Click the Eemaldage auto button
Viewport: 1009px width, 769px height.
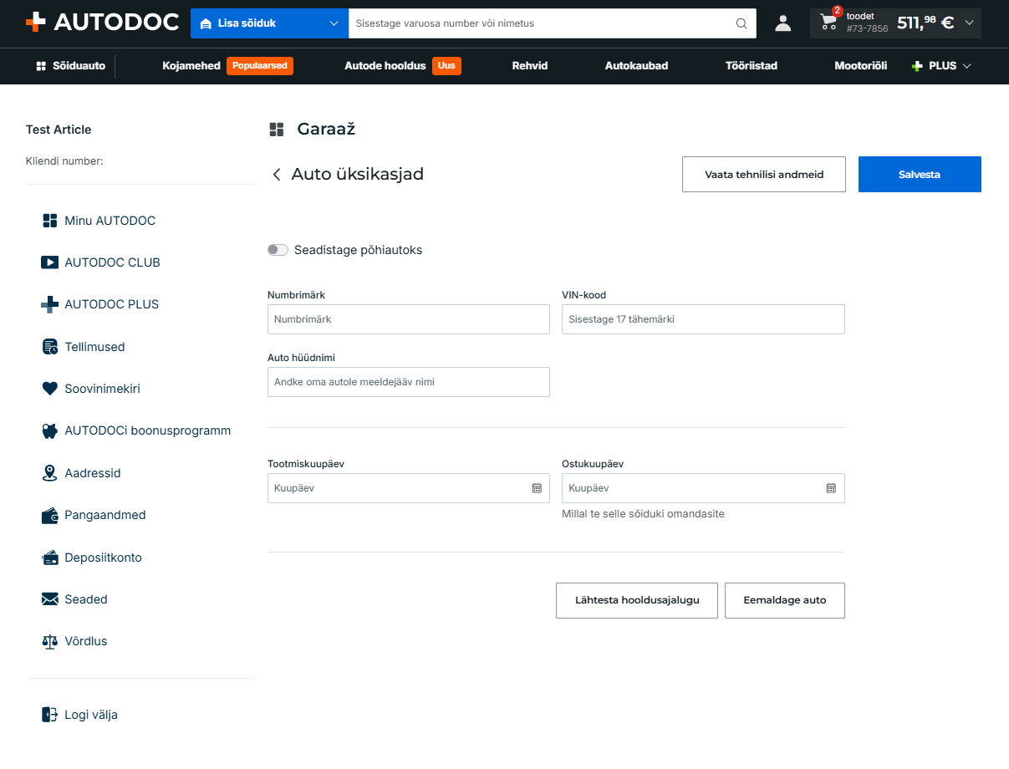(x=785, y=600)
